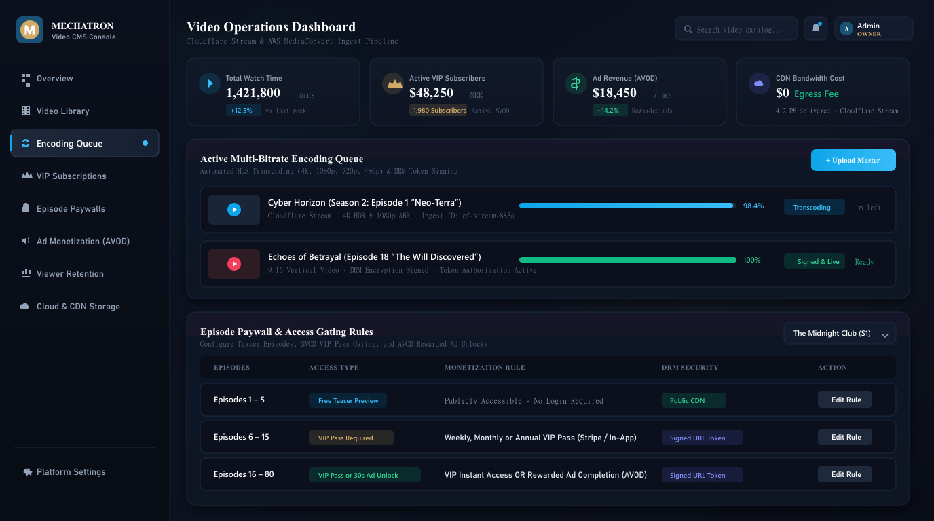Click the $48,250 MRR value
This screenshot has width=934, height=521.
pos(431,93)
